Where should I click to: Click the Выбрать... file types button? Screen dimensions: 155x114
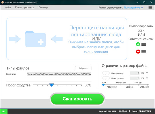click(x=83, y=68)
